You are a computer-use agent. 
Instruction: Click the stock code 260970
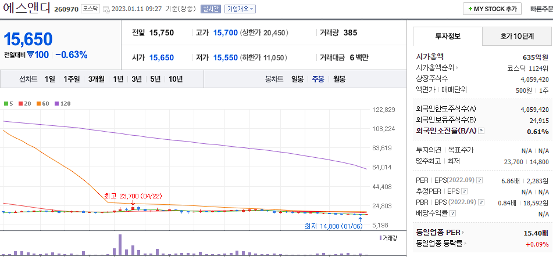click(66, 9)
